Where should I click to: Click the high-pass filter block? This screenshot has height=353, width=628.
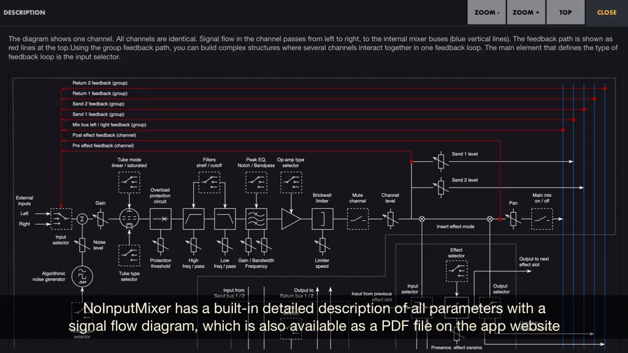(193, 219)
